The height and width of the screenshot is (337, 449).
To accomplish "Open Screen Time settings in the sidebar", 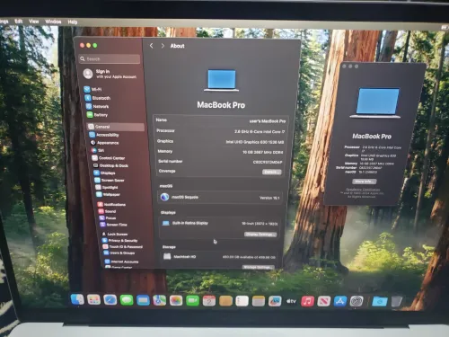I will click(113, 225).
